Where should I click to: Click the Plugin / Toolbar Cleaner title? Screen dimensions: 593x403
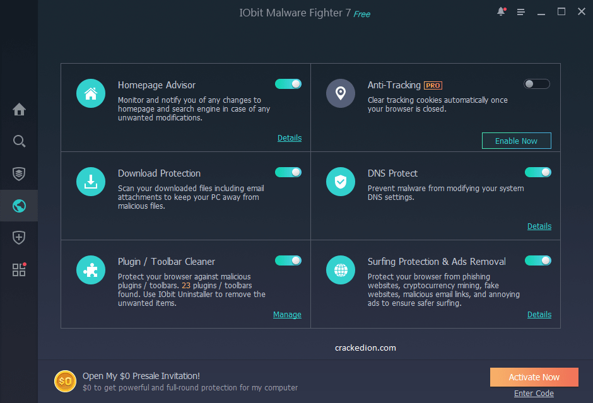click(x=167, y=262)
